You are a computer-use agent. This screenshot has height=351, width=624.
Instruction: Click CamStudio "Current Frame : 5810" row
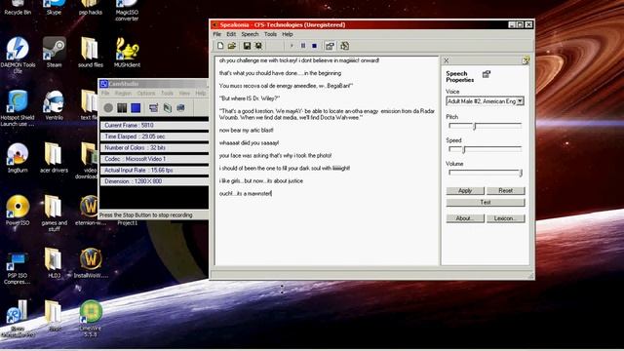(154, 126)
